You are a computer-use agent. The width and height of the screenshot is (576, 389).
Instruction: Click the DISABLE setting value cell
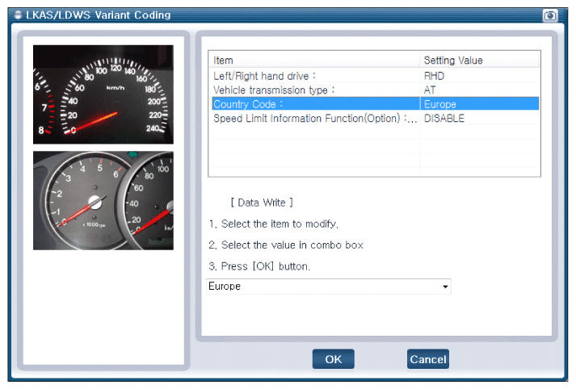click(479, 119)
